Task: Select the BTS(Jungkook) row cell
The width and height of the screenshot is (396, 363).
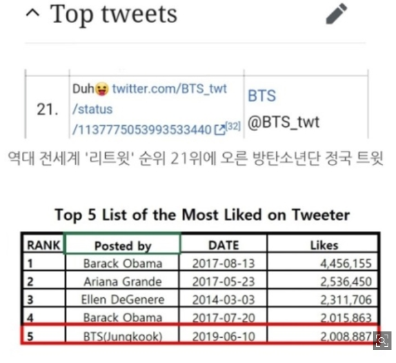Action: (123, 336)
